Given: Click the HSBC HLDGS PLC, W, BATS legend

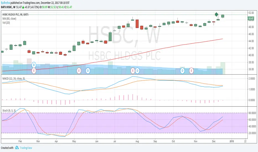Looking at the screenshot, I should coord(16,14).
